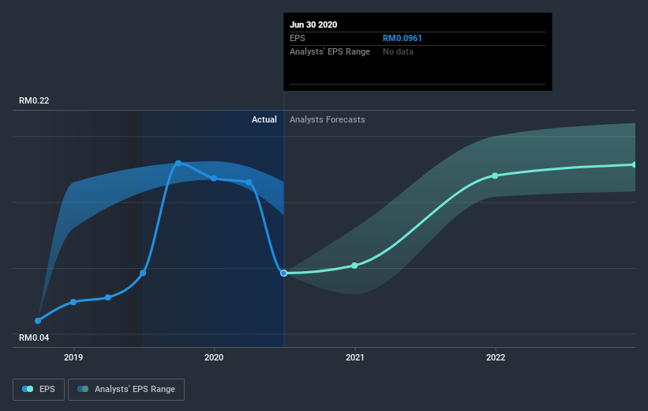Viewport: 648px width, 411px height.
Task: Select the EPS data point at 2019 start
Action: pyautogui.click(x=73, y=302)
